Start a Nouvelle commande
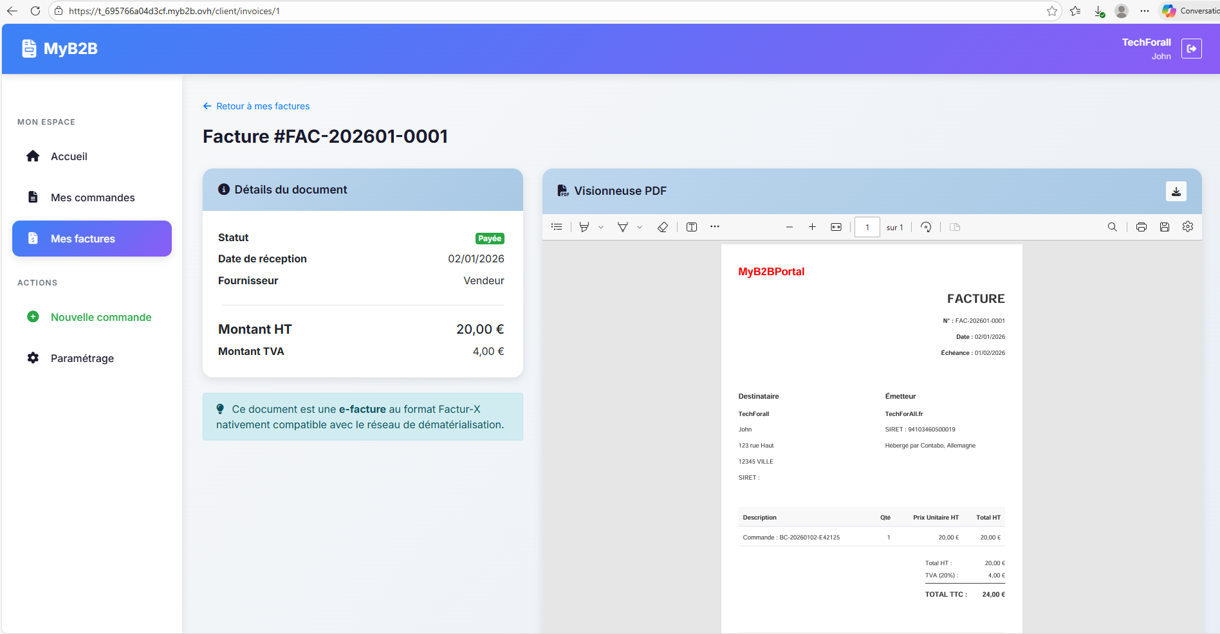The image size is (1220, 634). (x=100, y=317)
